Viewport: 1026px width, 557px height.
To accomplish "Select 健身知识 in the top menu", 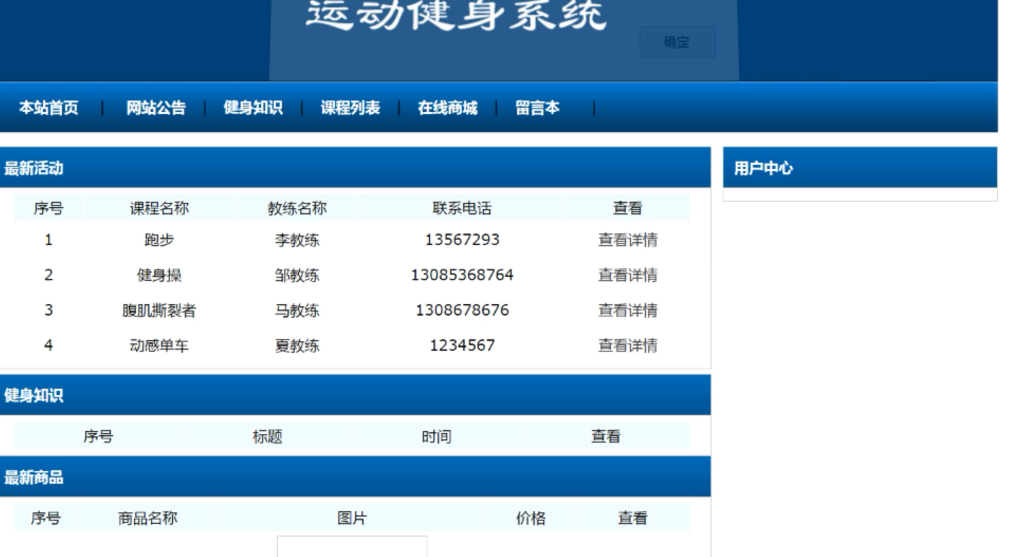I will 253,108.
